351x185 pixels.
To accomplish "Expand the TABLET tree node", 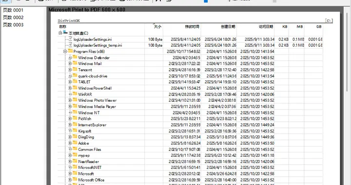I will [70, 82].
